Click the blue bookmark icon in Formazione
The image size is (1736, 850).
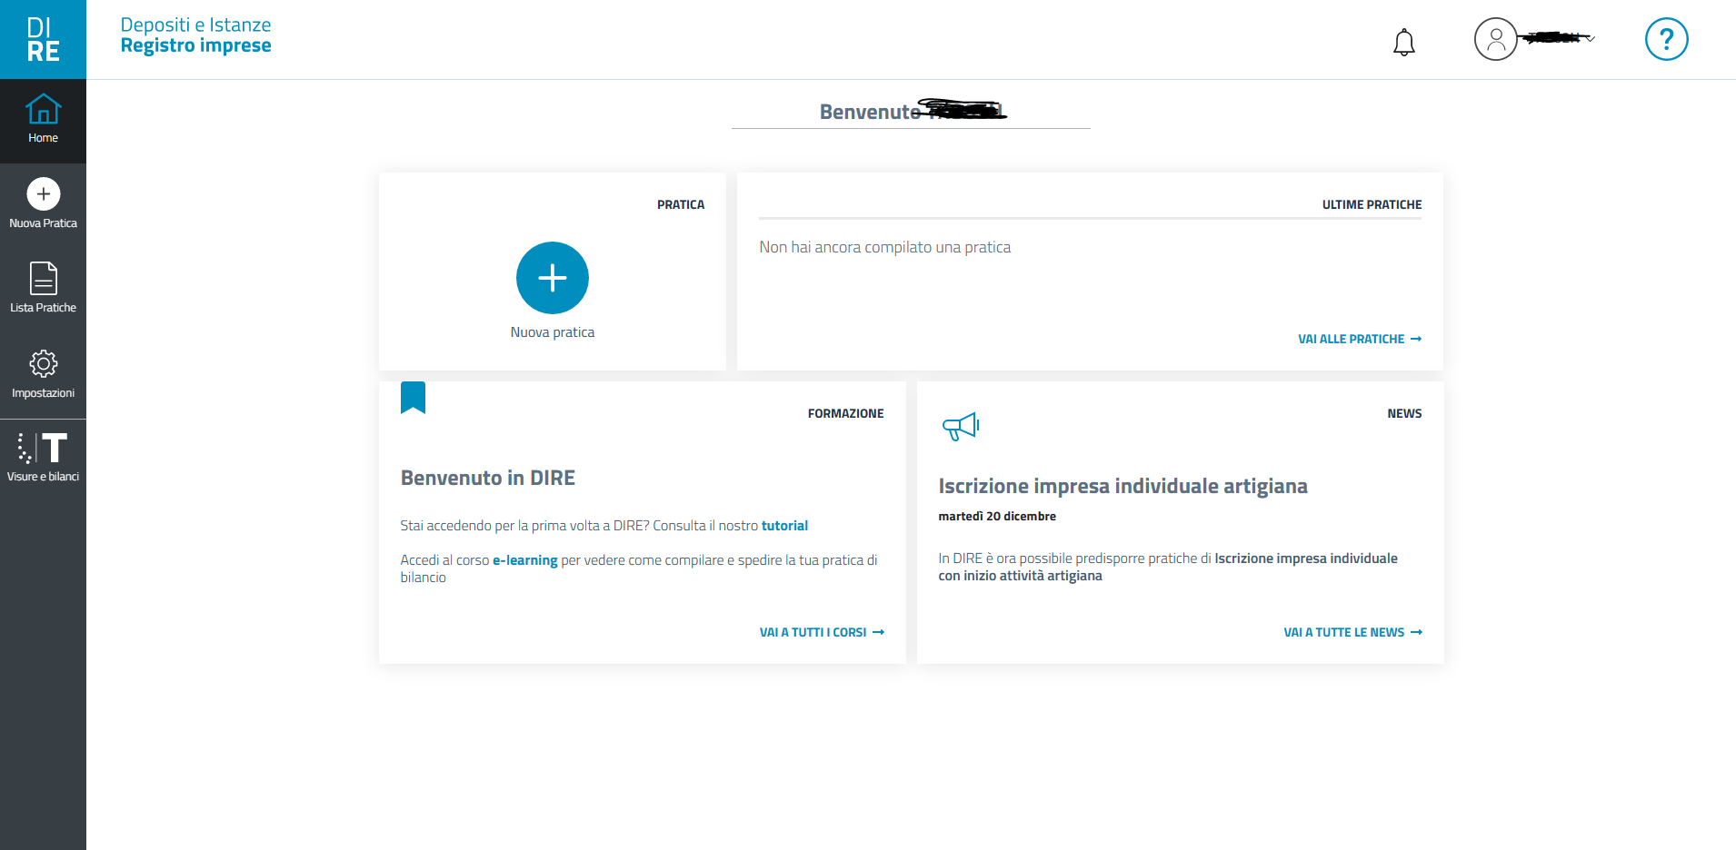(413, 398)
